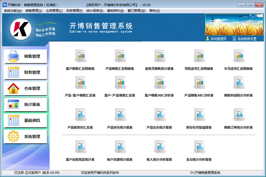The height and width of the screenshot is (177, 266).
Task: Select the 仓库管理 sidebar button
Action: click(x=25, y=88)
